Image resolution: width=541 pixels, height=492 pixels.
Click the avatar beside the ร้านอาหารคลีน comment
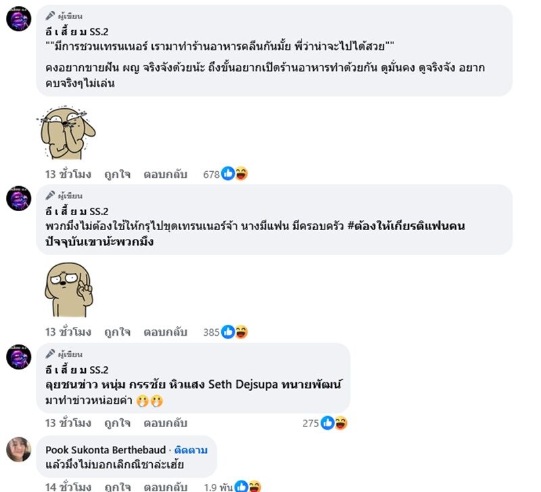click(19, 19)
